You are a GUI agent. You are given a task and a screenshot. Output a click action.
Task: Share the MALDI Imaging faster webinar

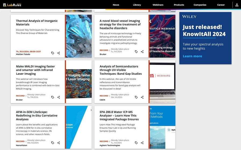click(59, 97)
